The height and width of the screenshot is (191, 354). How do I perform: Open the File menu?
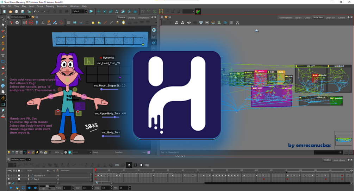pyautogui.click(x=3, y=6)
